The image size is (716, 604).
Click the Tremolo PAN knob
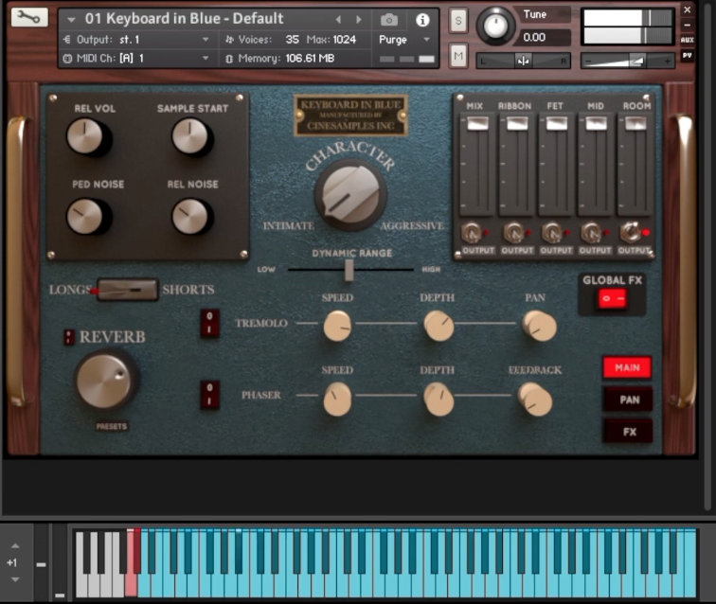pyautogui.click(x=539, y=326)
